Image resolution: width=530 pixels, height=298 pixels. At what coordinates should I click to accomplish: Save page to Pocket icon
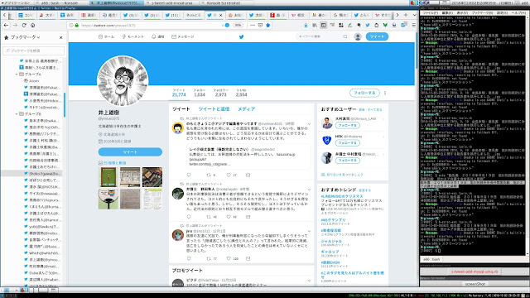point(260,25)
